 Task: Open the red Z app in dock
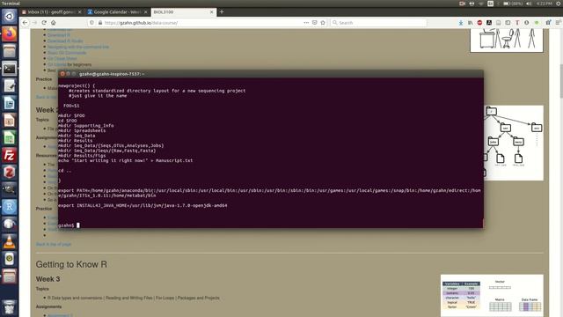tap(10, 173)
